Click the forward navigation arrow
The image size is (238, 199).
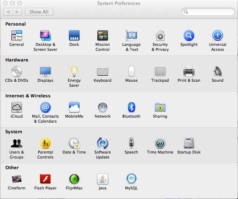[17, 12]
